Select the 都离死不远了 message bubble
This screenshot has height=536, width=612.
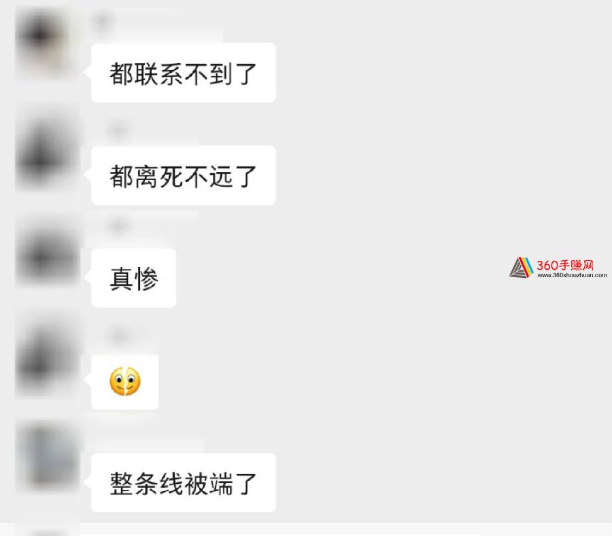coord(184,175)
